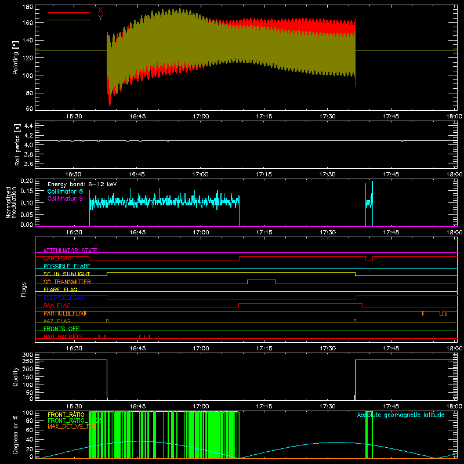The image size is (464, 464).
Task: Click the SC_TRANSMITTER flag label
Action: pyautogui.click(x=67, y=282)
